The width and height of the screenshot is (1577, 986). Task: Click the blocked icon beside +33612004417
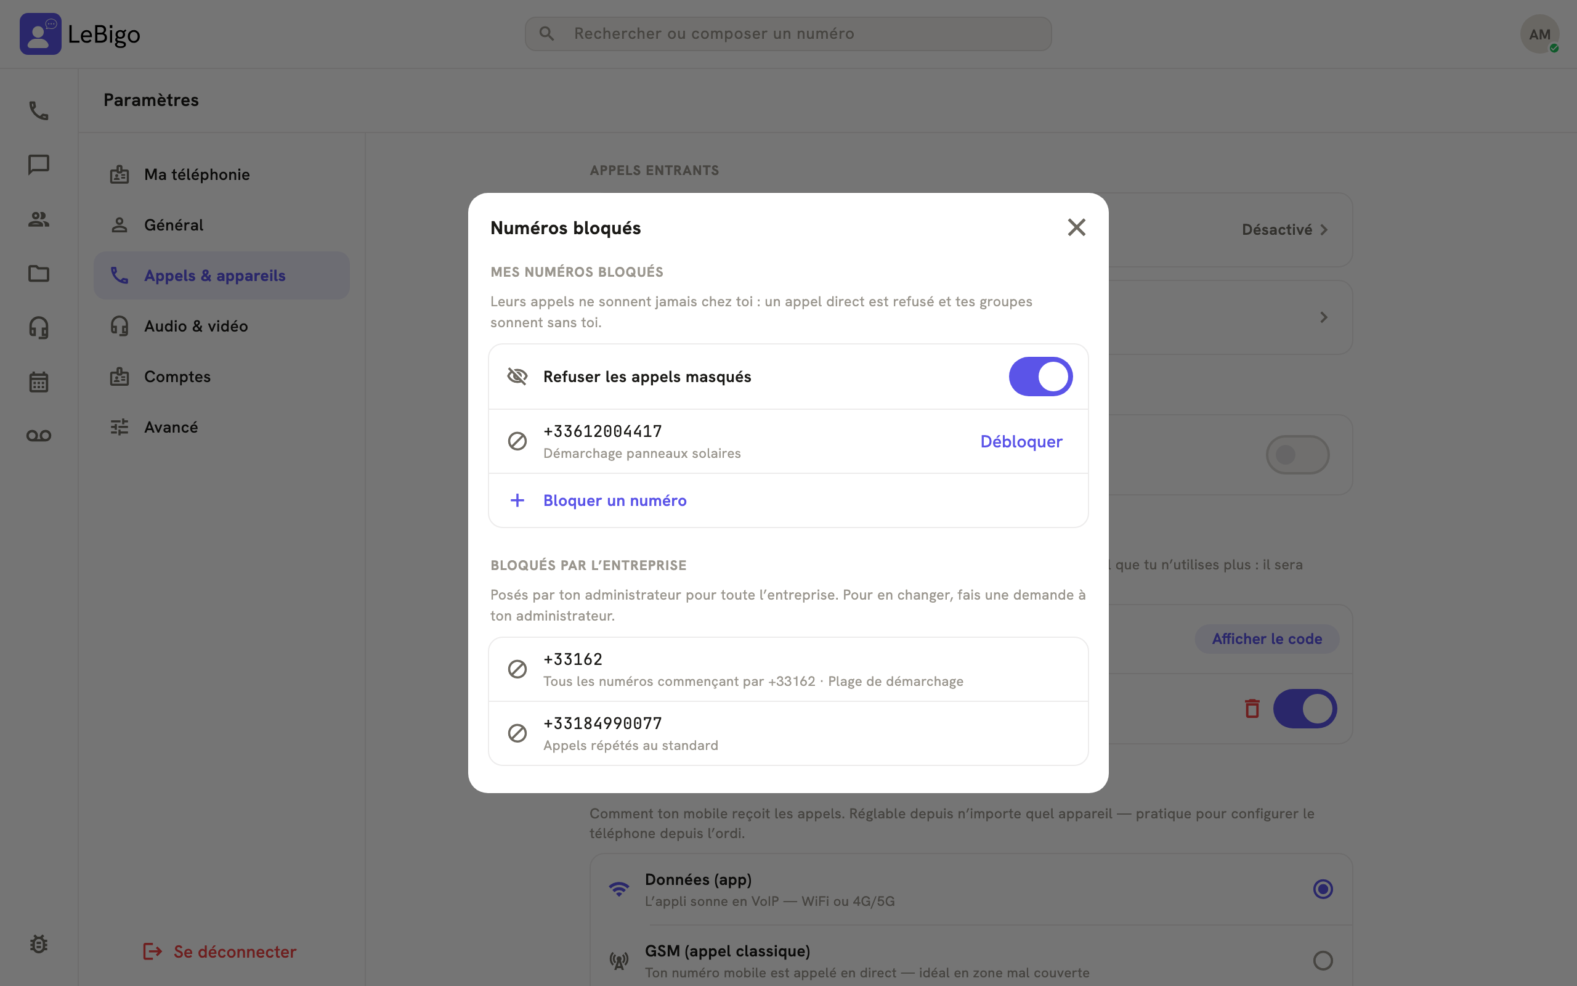point(517,441)
